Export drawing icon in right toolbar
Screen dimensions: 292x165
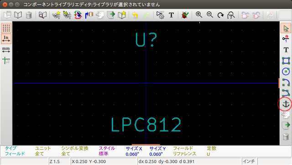click(286, 126)
